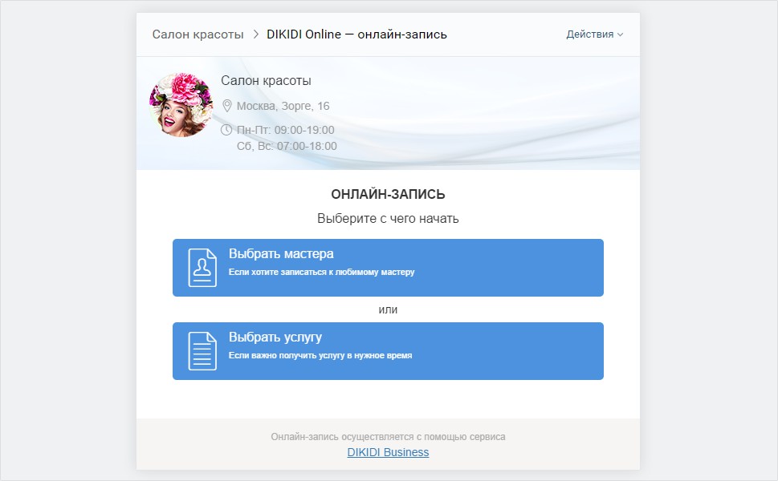Select the DIKIDI Online — онлайн-запись breadcrumb title
The width and height of the screenshot is (778, 481).
click(356, 34)
